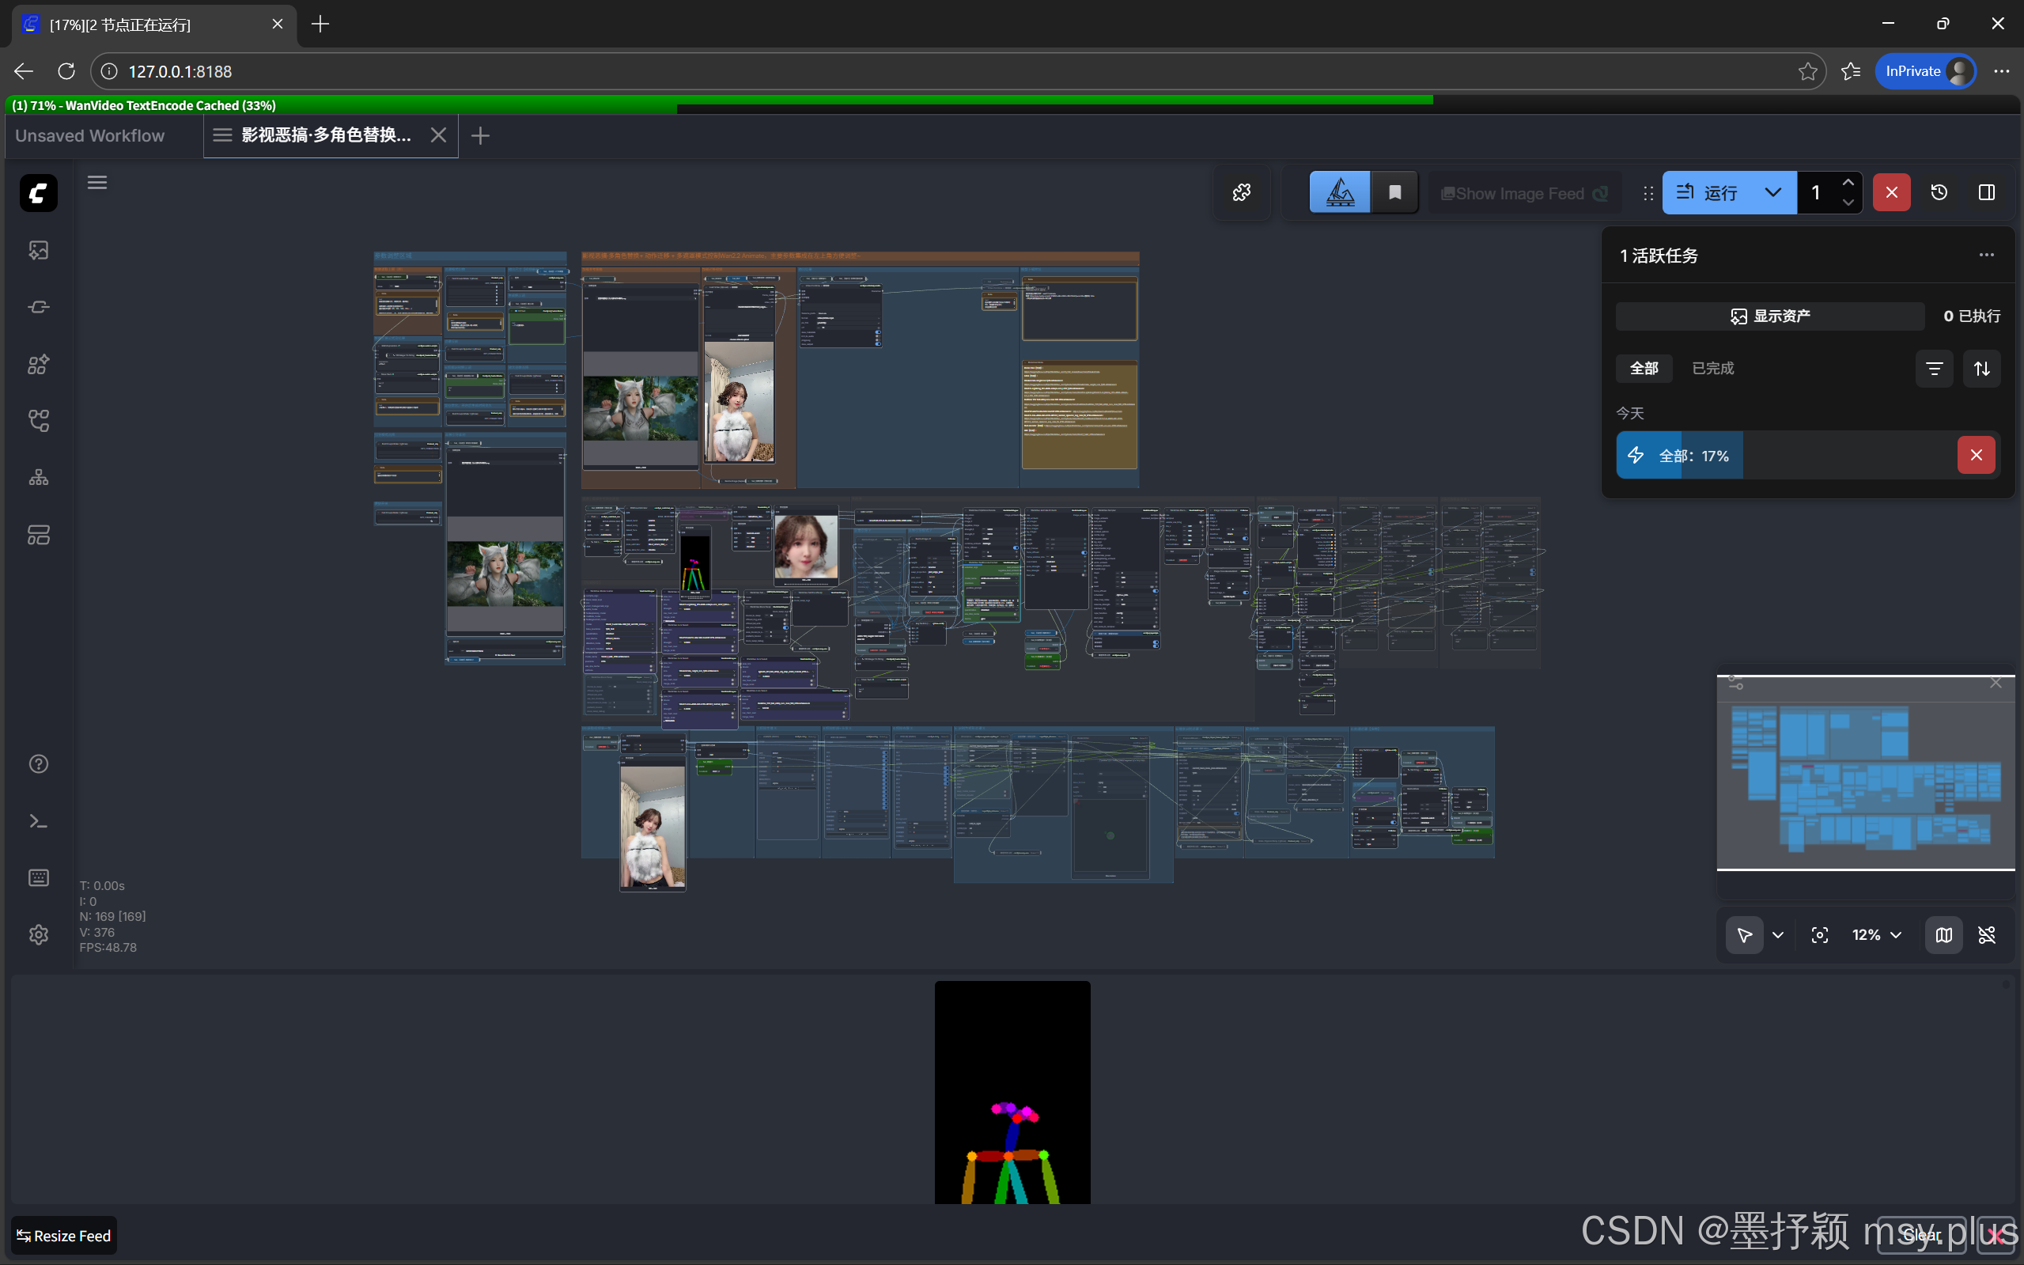
Task: Cancel the 17% job with its red X
Action: tap(1977, 455)
